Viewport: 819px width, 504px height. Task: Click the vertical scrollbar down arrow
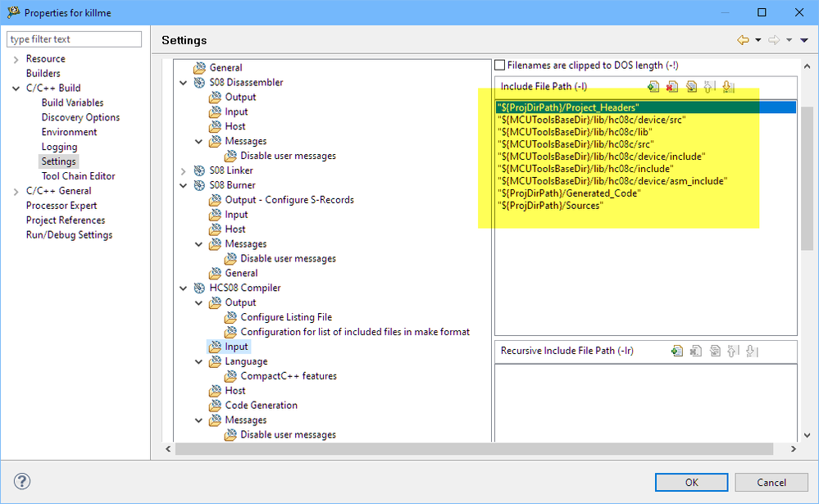click(807, 434)
